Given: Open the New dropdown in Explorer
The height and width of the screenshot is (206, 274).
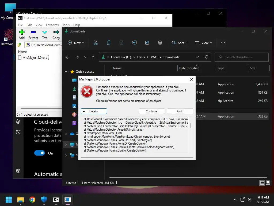Looking at the screenshot, I should pyautogui.click(x=76, y=43).
